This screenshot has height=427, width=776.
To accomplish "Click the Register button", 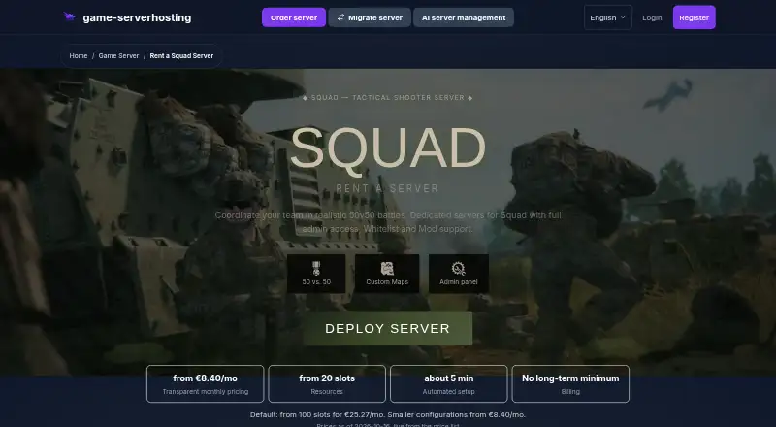I will [694, 17].
